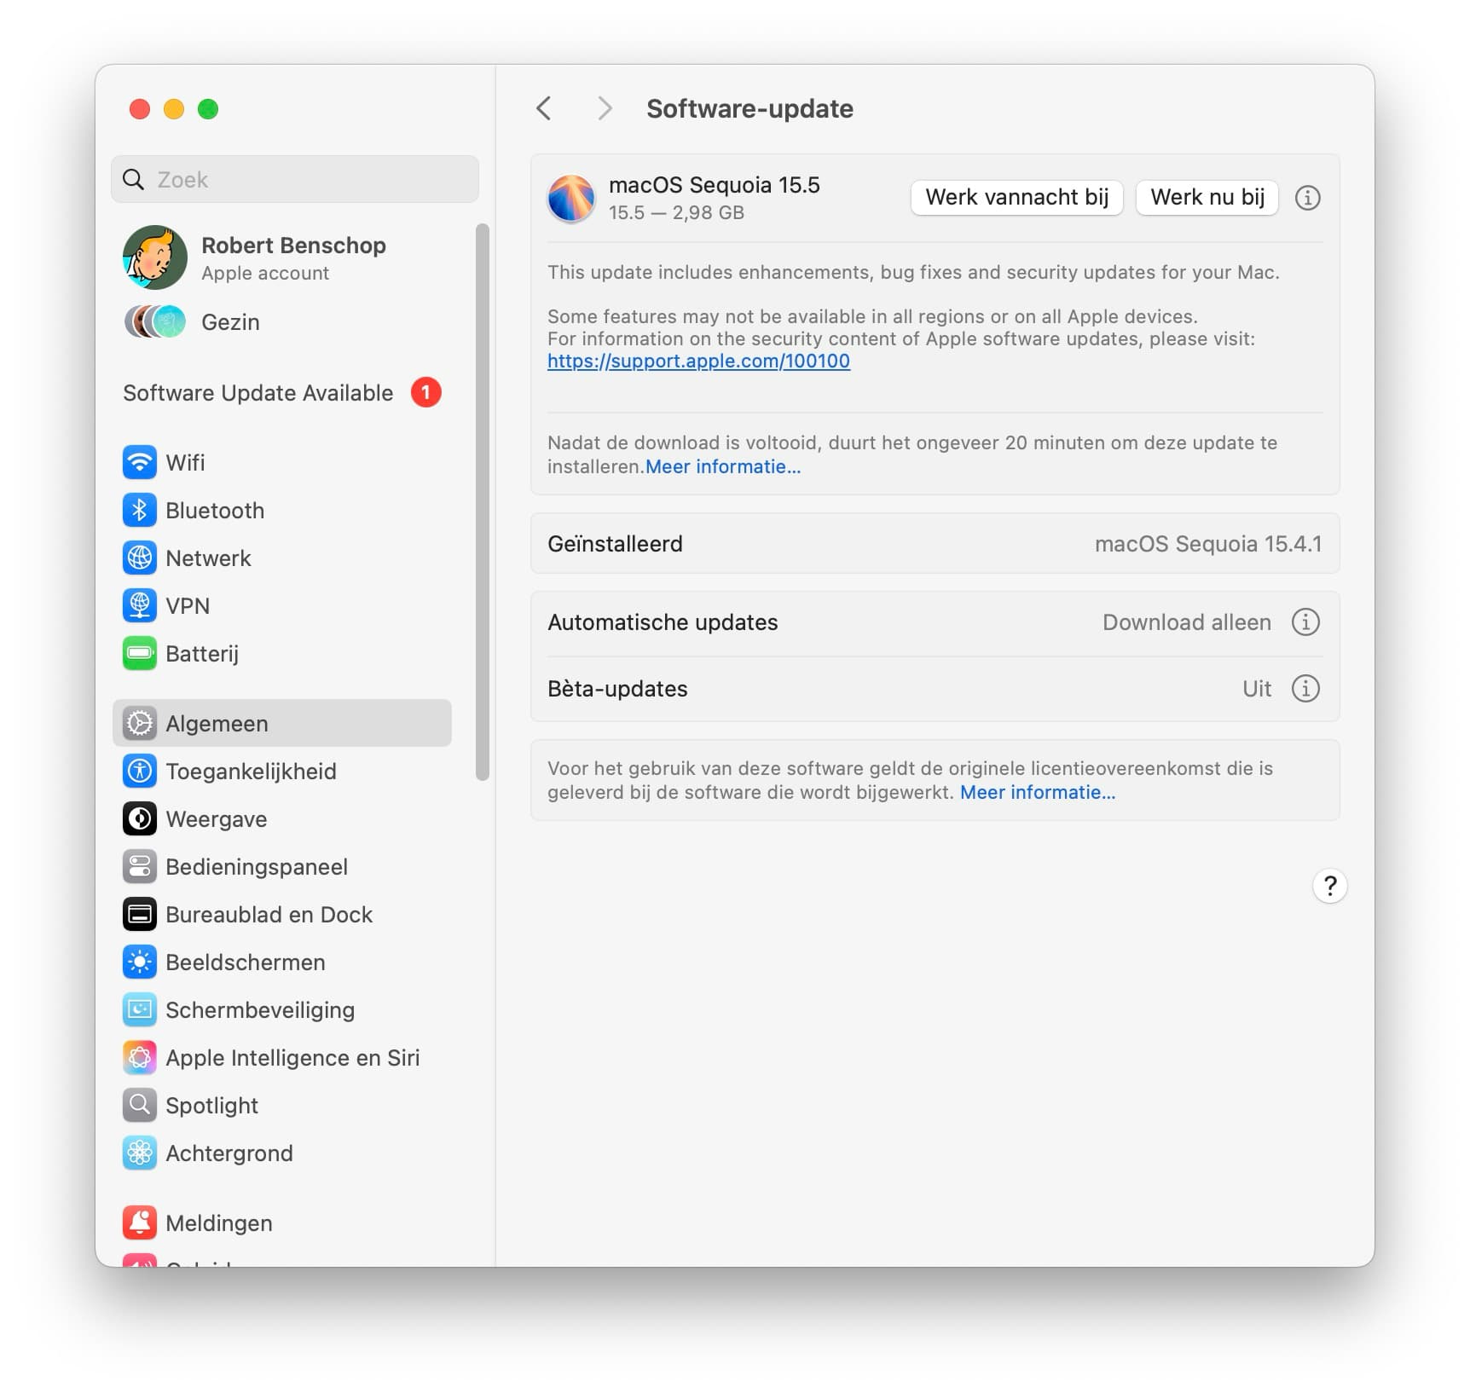Click the Robert Benschop avatar
Screen dimensions: 1470x1393
155,257
